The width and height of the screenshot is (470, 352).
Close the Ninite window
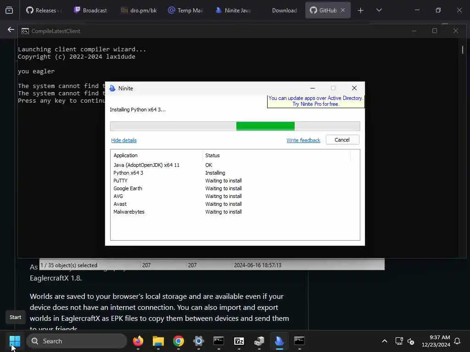click(354, 88)
